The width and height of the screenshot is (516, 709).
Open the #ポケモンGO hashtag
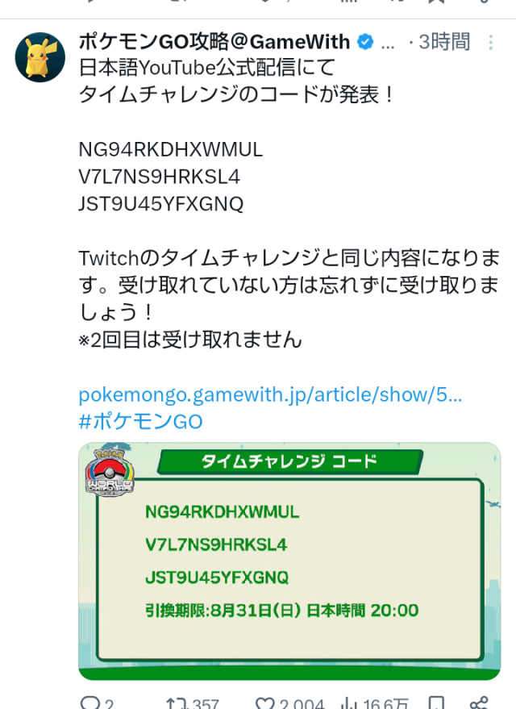(x=140, y=421)
